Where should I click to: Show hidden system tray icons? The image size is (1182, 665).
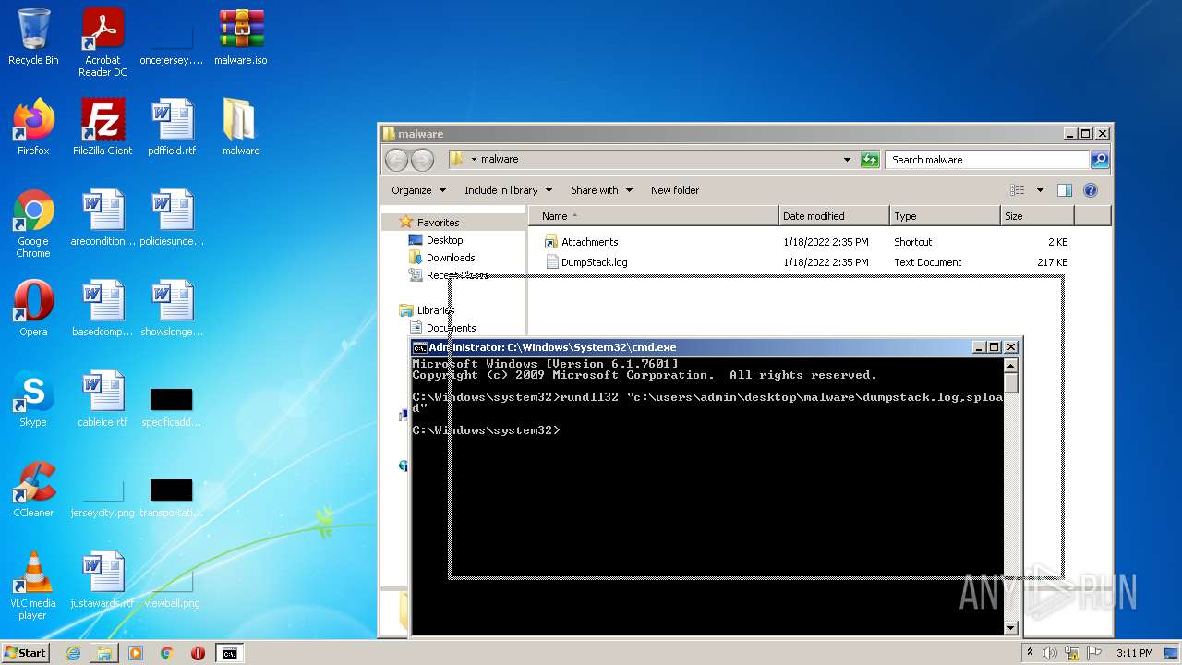point(1030,653)
